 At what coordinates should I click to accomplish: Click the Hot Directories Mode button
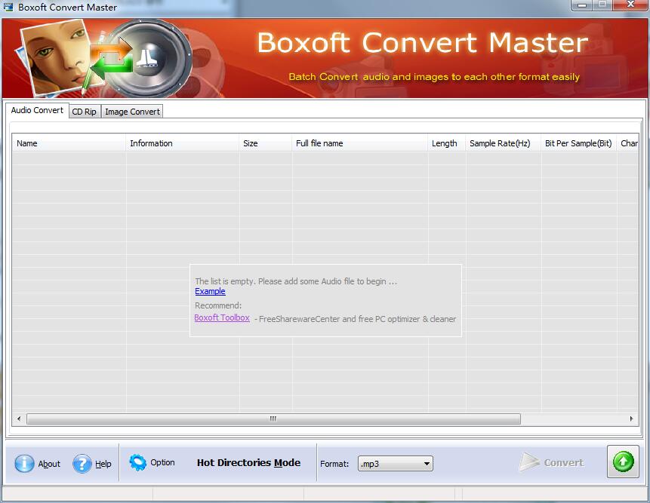248,463
